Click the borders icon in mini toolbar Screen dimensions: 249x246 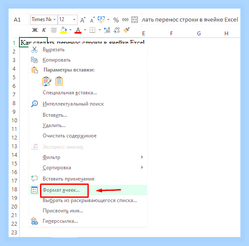tap(93, 30)
